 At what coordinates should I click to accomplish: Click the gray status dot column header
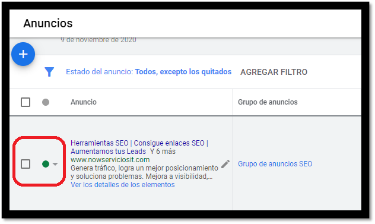point(46,102)
